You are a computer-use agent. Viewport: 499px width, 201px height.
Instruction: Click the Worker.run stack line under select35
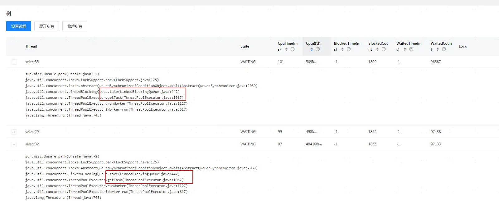[x=106, y=109]
